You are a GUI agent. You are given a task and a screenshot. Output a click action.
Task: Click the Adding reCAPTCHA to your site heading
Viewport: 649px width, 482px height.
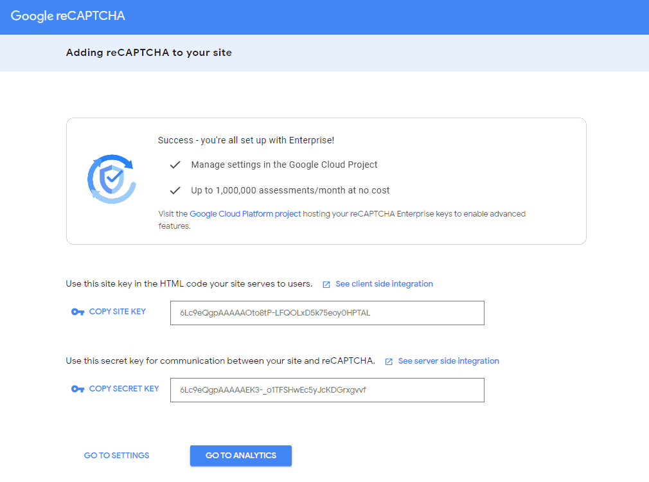(x=148, y=53)
